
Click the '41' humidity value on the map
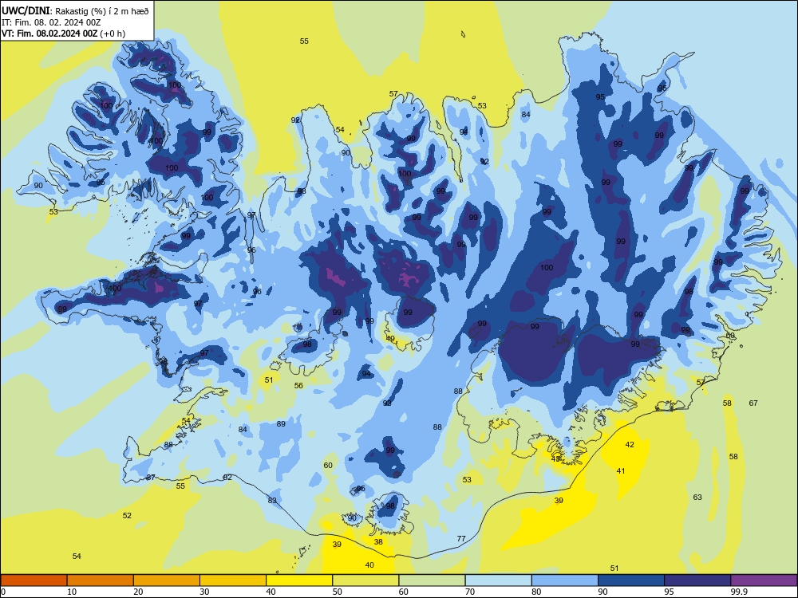tap(620, 471)
